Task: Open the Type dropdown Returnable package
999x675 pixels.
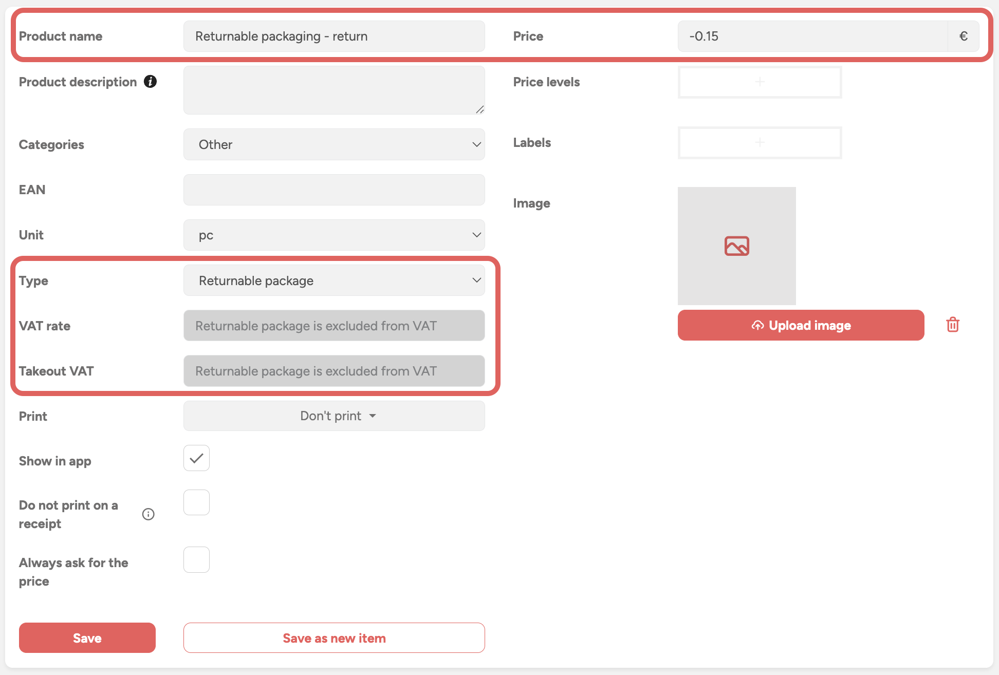Action: pyautogui.click(x=334, y=280)
